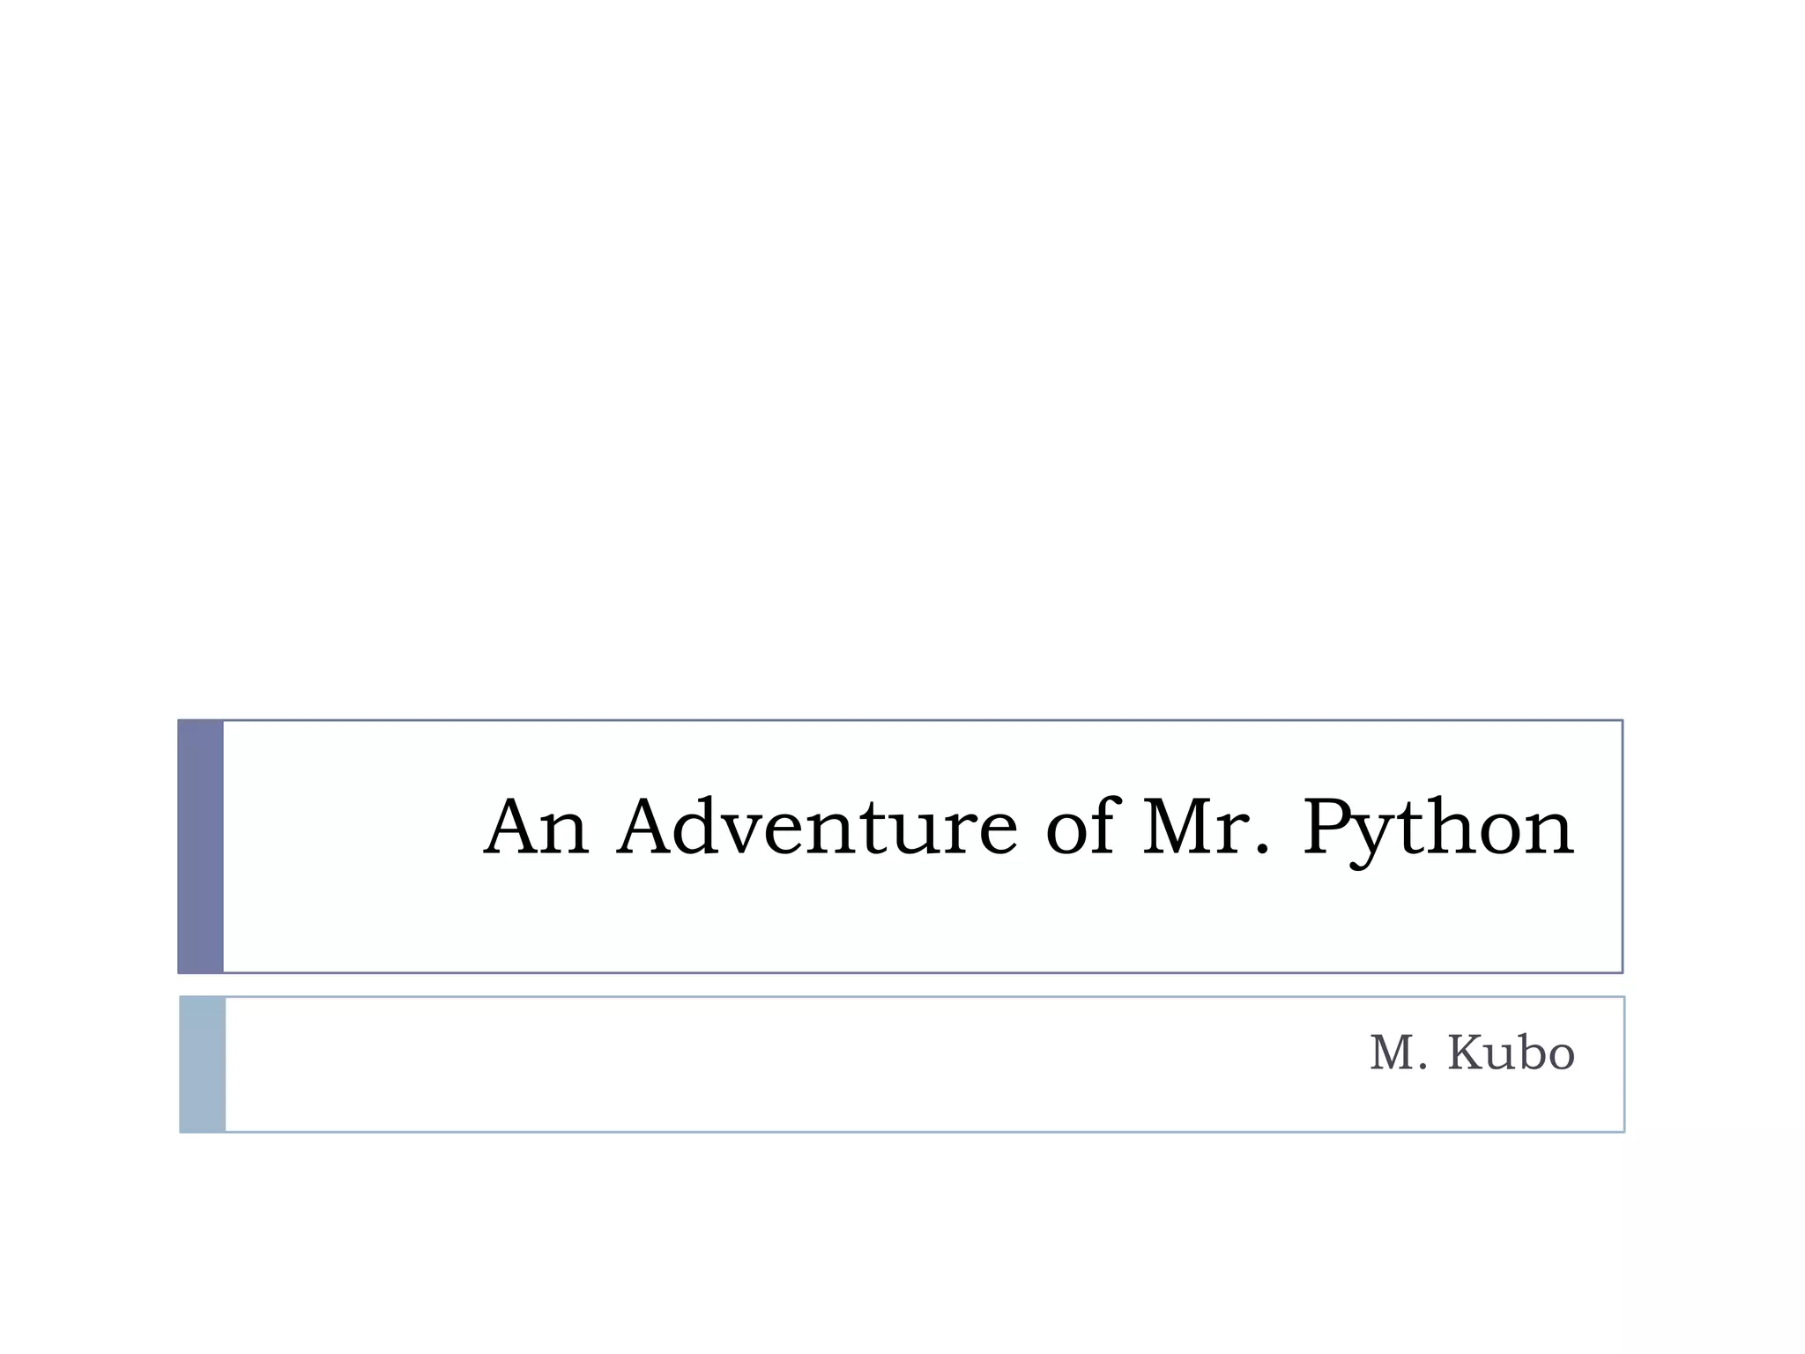This screenshot has height=1354, width=1805.
Task: Click the gap between title and subtitle boxes
Action: coord(902,985)
